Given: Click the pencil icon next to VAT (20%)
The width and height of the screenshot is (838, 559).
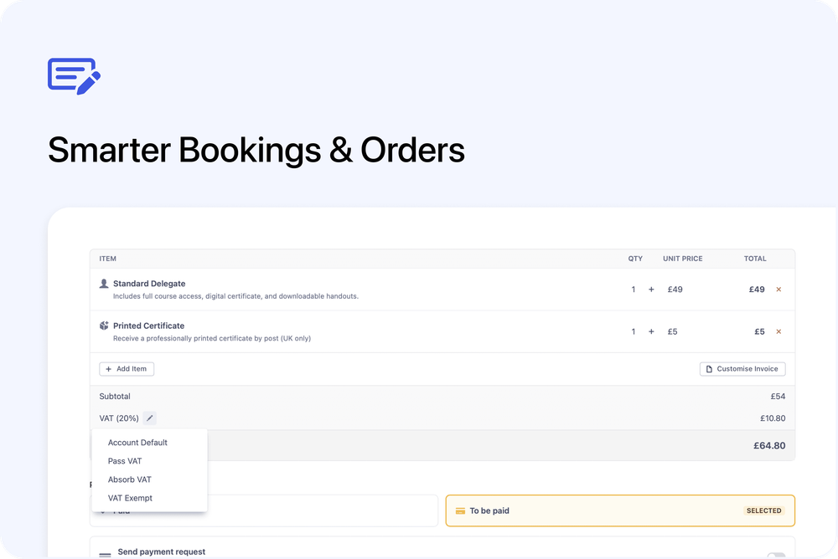Looking at the screenshot, I should pos(149,418).
